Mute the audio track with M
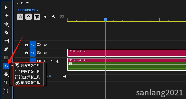 (45, 61)
